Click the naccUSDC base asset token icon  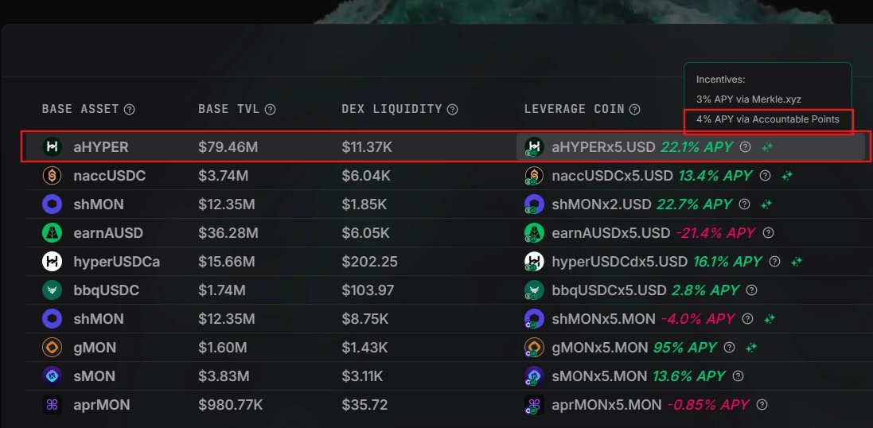click(53, 176)
